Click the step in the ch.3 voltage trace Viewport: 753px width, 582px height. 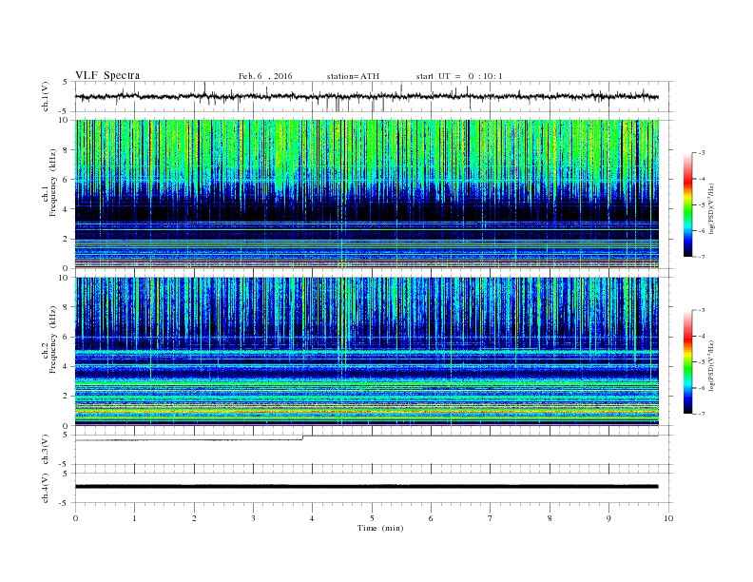pos(302,437)
